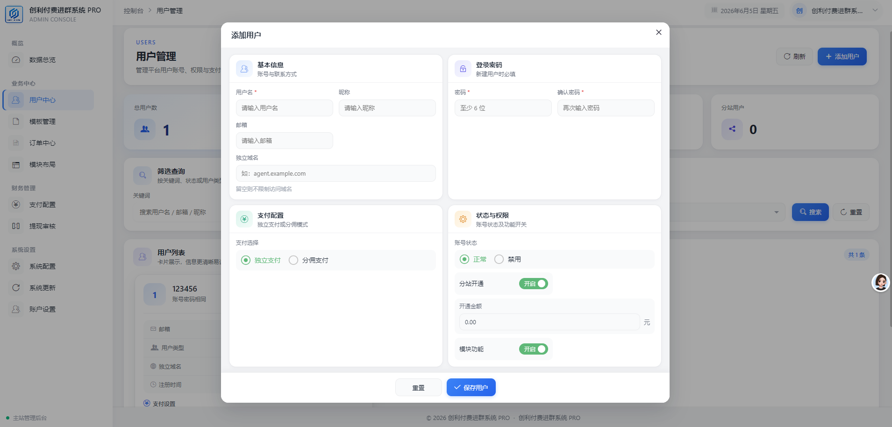
Task: Focus the 确认密码 input field
Action: 606,108
